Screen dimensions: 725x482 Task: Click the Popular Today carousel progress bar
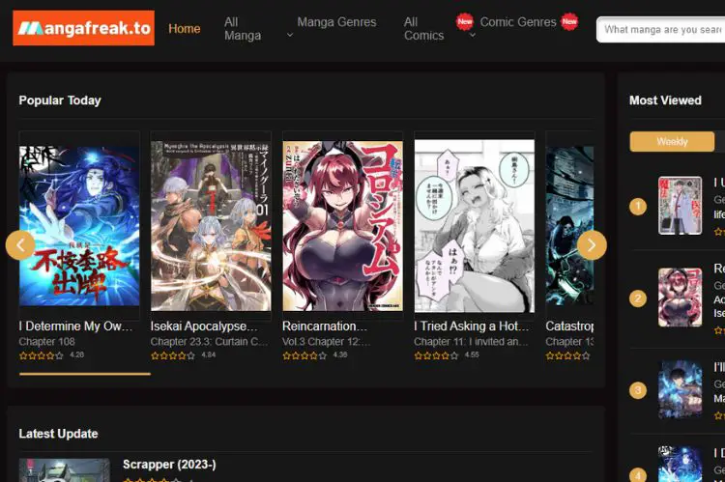(85, 374)
